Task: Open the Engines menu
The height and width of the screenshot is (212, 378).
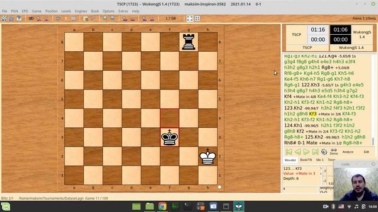Action: 81,11
